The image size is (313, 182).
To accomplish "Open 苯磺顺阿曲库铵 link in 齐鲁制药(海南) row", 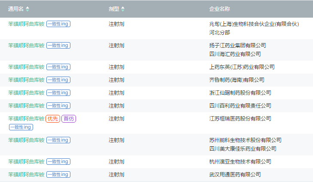I will (x=26, y=80).
